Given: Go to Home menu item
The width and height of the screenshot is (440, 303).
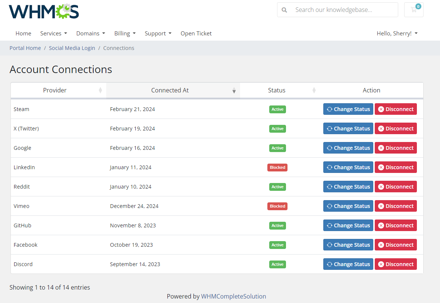Looking at the screenshot, I should (23, 34).
